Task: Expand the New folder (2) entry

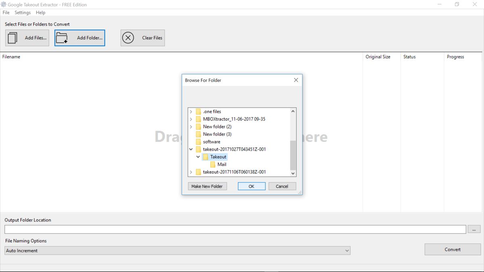Action: point(191,126)
